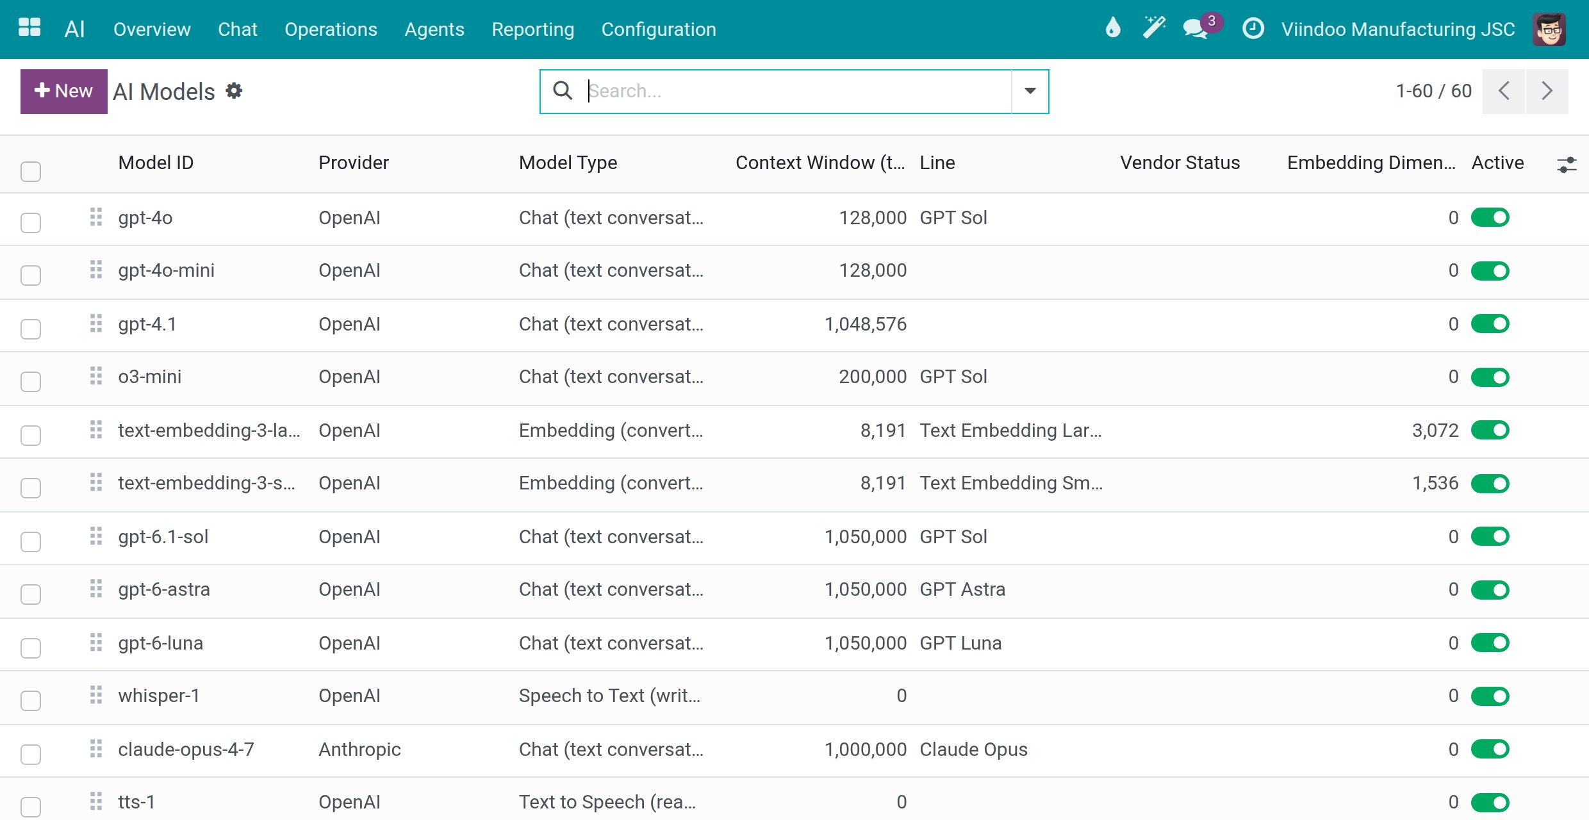The image size is (1589, 820).
Task: Sort by Vendor Status column header
Action: pyautogui.click(x=1180, y=163)
